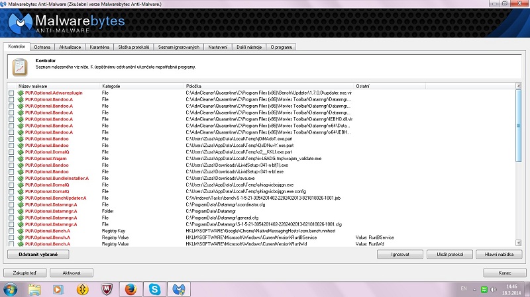Tick the checkbox for PUP.Optional.BundleInstaller.A
530x297 pixels.
pyautogui.click(x=11, y=179)
